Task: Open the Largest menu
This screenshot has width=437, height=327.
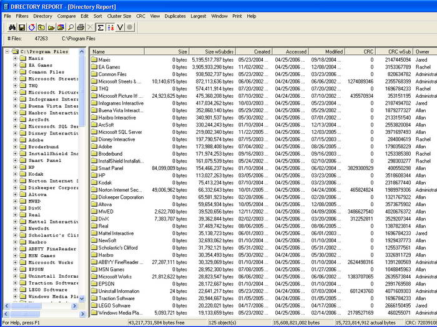Action: click(x=198, y=16)
